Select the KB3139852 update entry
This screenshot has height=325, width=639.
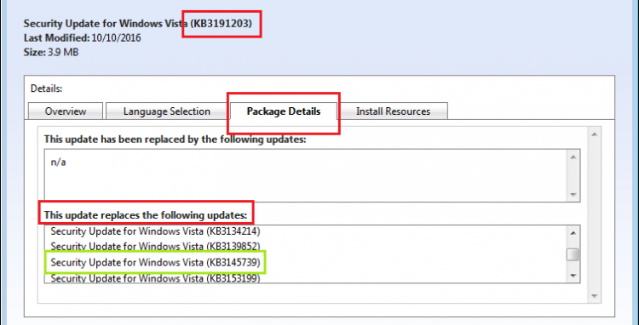155,247
